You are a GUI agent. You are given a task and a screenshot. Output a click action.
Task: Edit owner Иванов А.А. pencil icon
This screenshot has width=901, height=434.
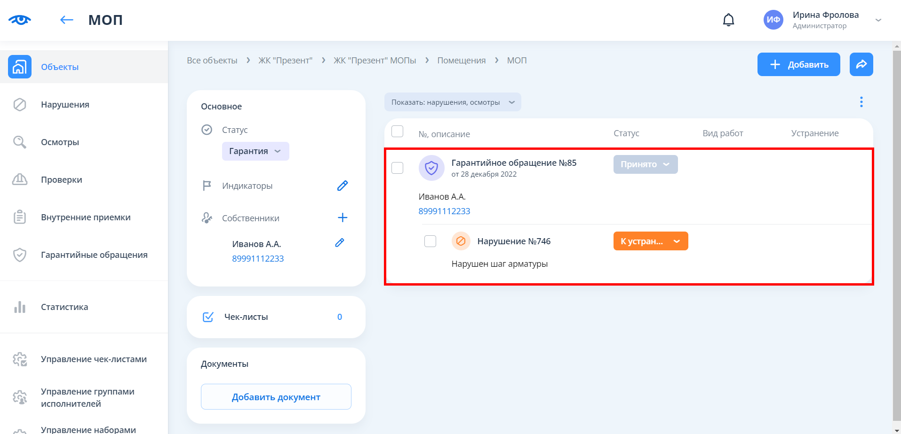(340, 243)
